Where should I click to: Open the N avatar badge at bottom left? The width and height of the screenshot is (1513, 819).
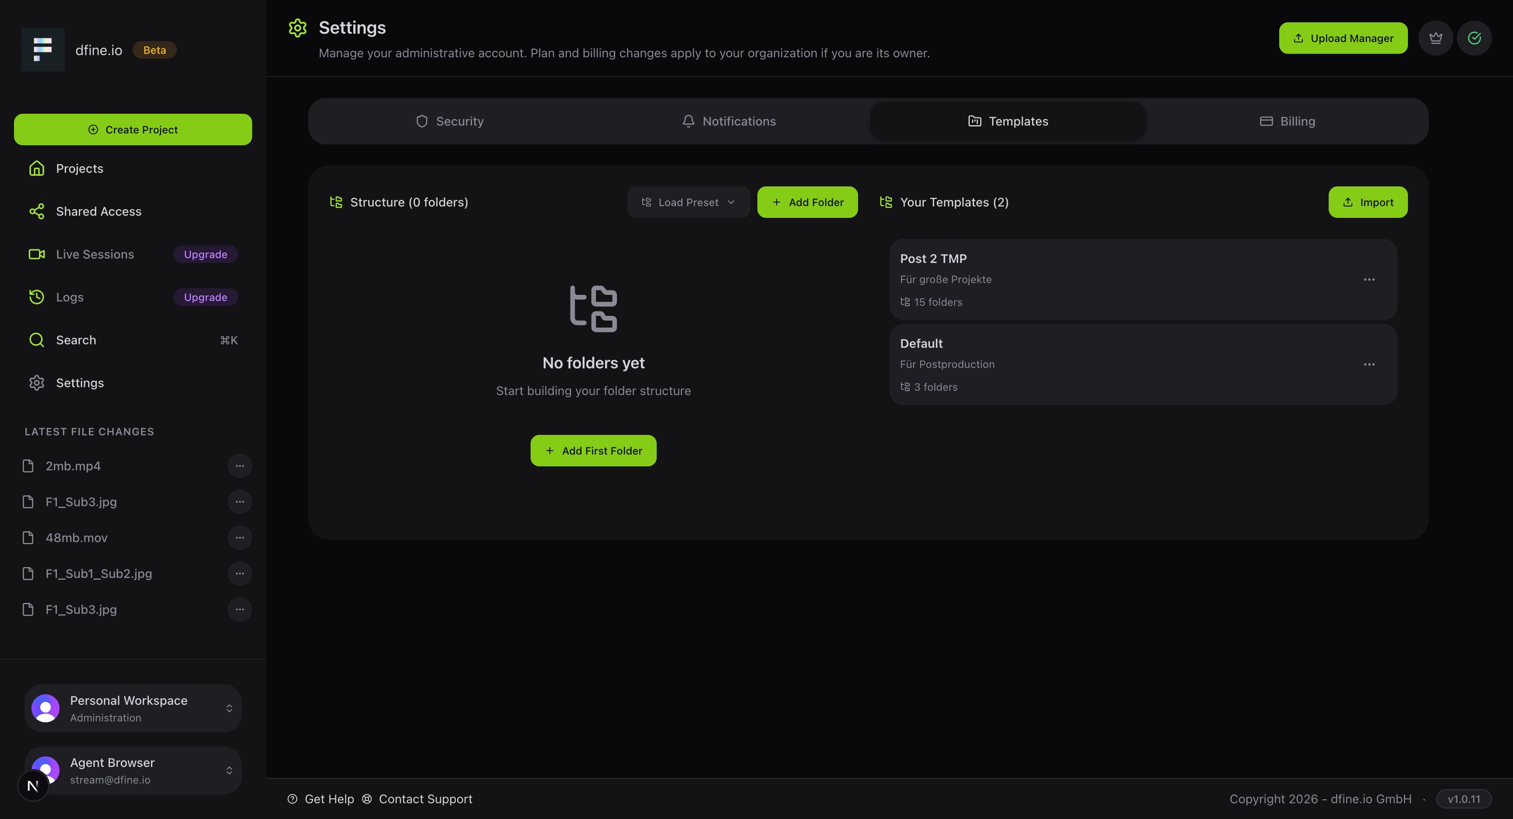pos(33,786)
